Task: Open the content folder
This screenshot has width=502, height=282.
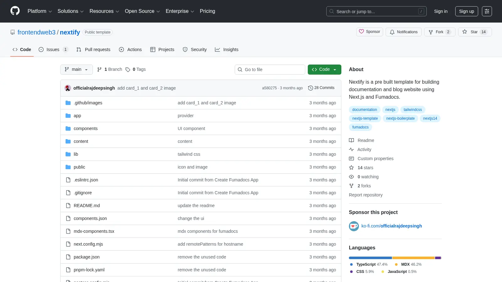Action: point(81,141)
